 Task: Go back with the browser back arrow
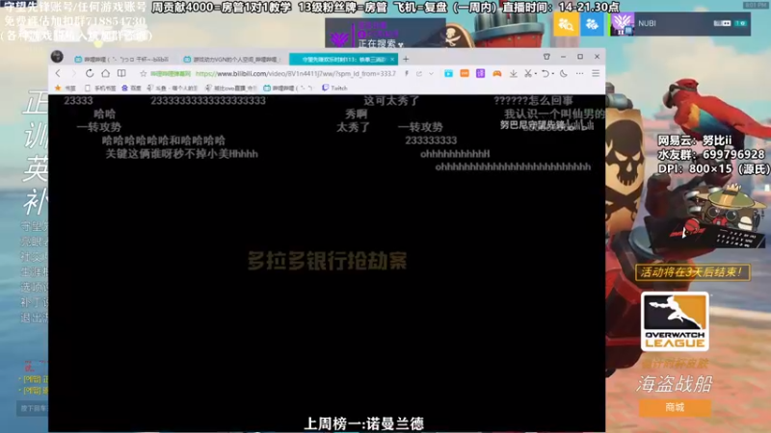click(58, 73)
